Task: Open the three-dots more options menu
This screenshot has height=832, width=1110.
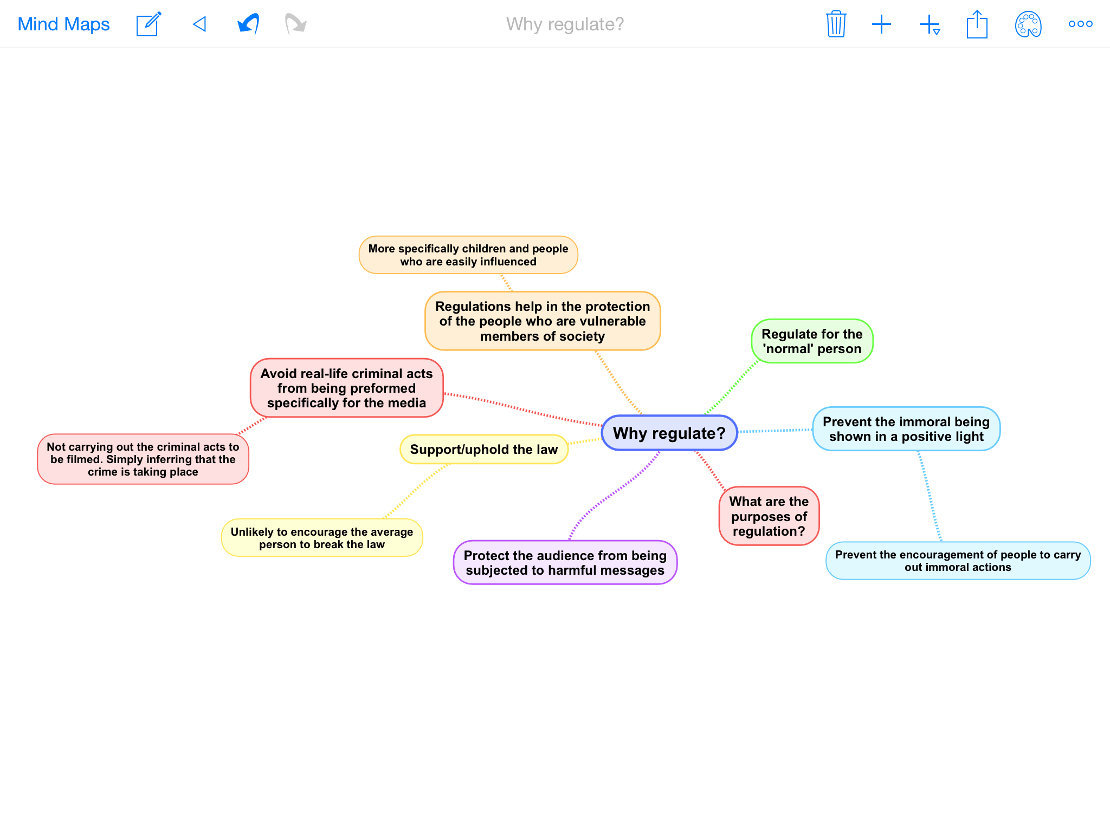Action: [x=1080, y=24]
